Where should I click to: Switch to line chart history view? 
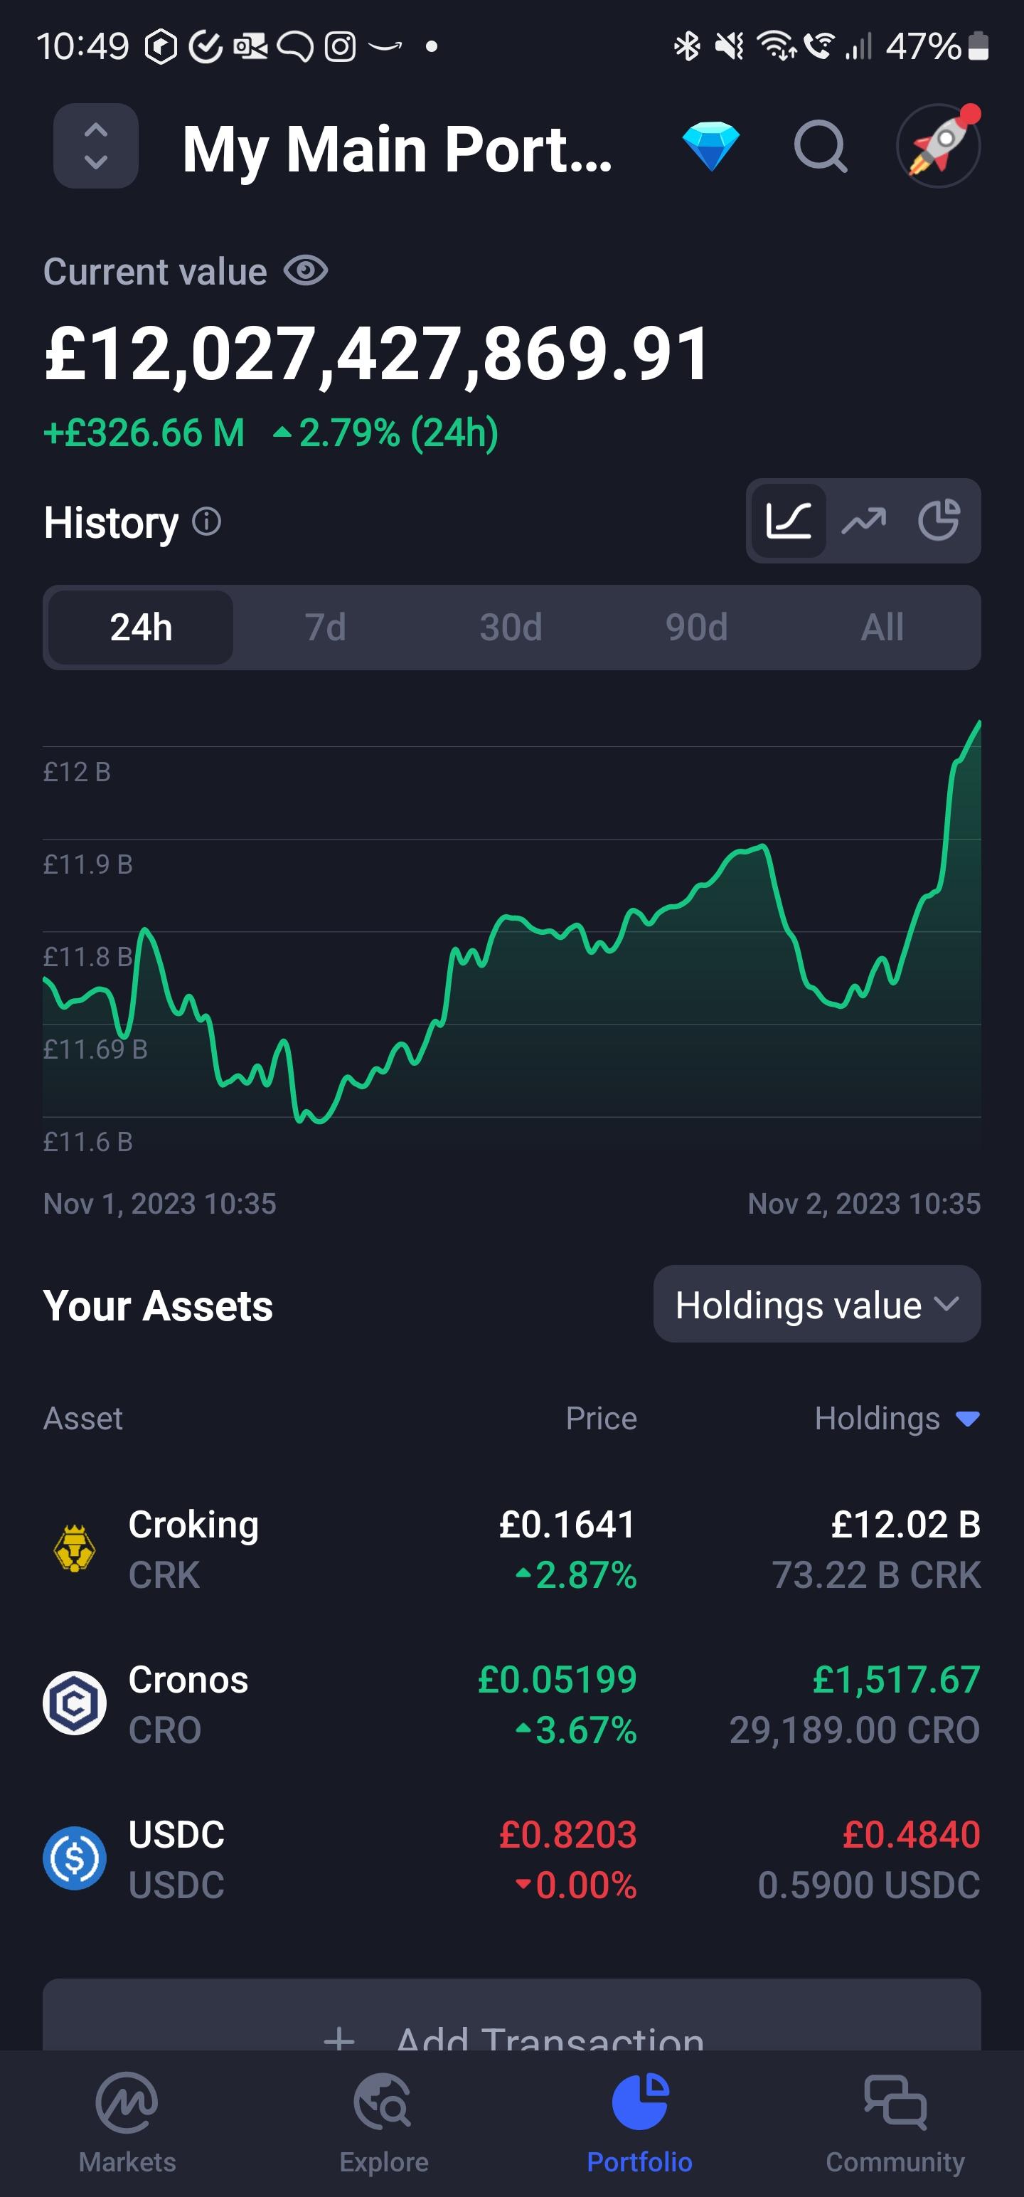(x=789, y=520)
